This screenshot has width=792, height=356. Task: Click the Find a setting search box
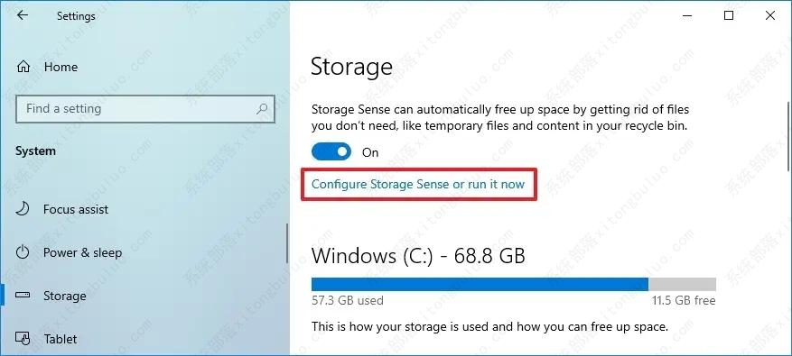[x=145, y=109]
